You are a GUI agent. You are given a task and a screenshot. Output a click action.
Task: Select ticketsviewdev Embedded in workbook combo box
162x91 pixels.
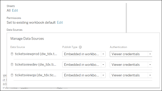(84, 65)
